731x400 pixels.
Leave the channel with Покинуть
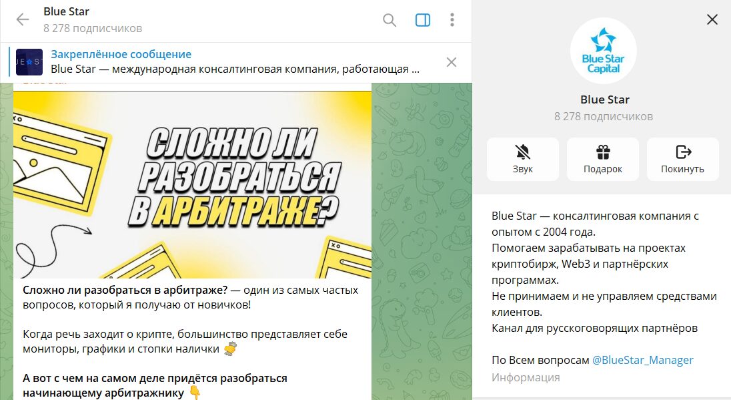click(x=682, y=159)
